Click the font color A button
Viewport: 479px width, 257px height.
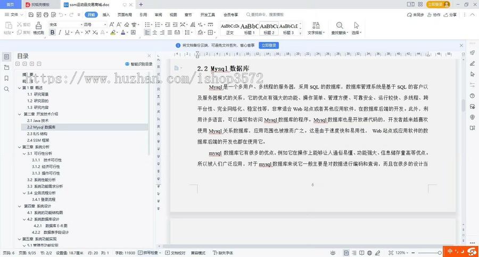click(x=123, y=32)
